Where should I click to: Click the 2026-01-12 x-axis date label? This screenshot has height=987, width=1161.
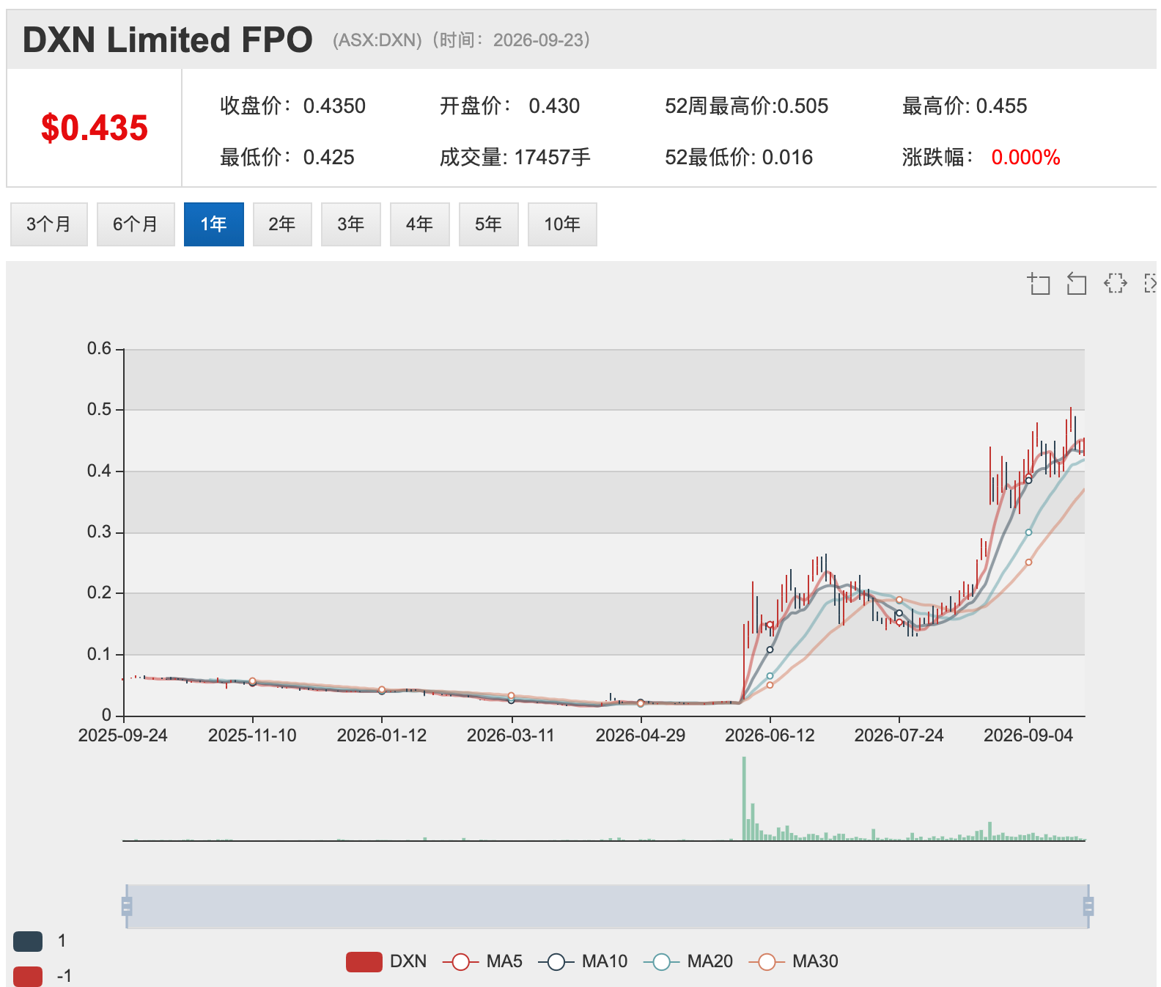pos(382,735)
